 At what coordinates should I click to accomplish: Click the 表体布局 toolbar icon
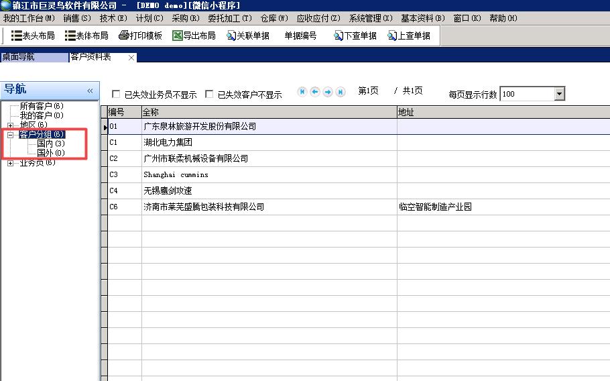[x=70, y=36]
